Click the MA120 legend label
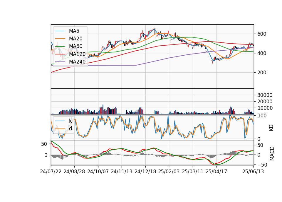Screen dimensions: 282x202 pyautogui.click(x=77, y=54)
